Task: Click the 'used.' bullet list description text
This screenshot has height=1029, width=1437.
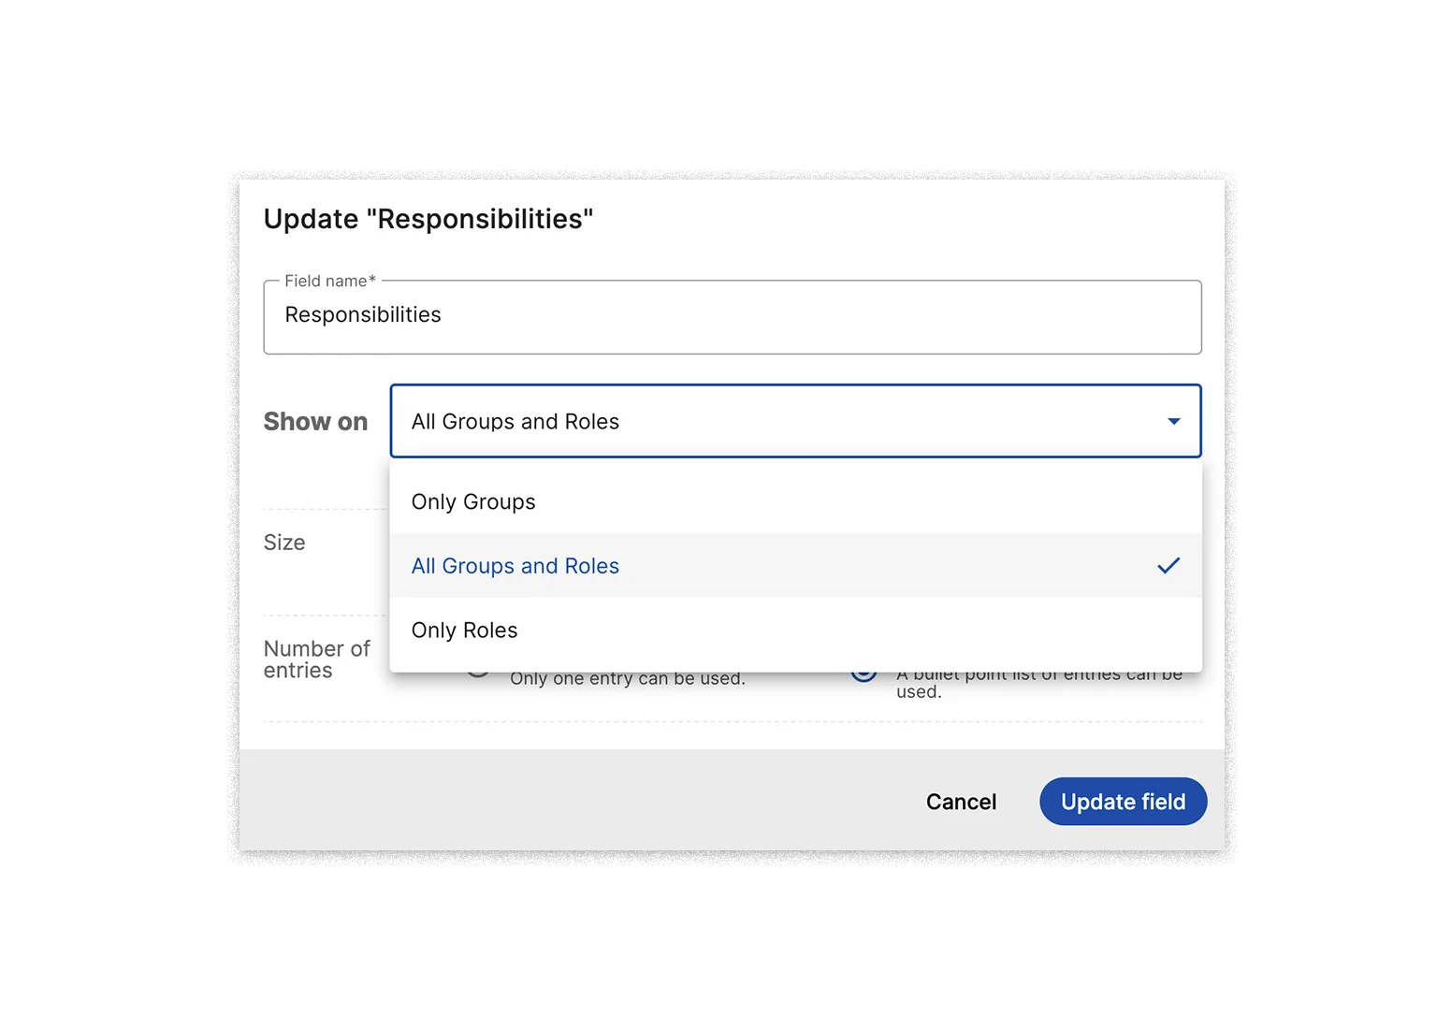Action: click(919, 692)
